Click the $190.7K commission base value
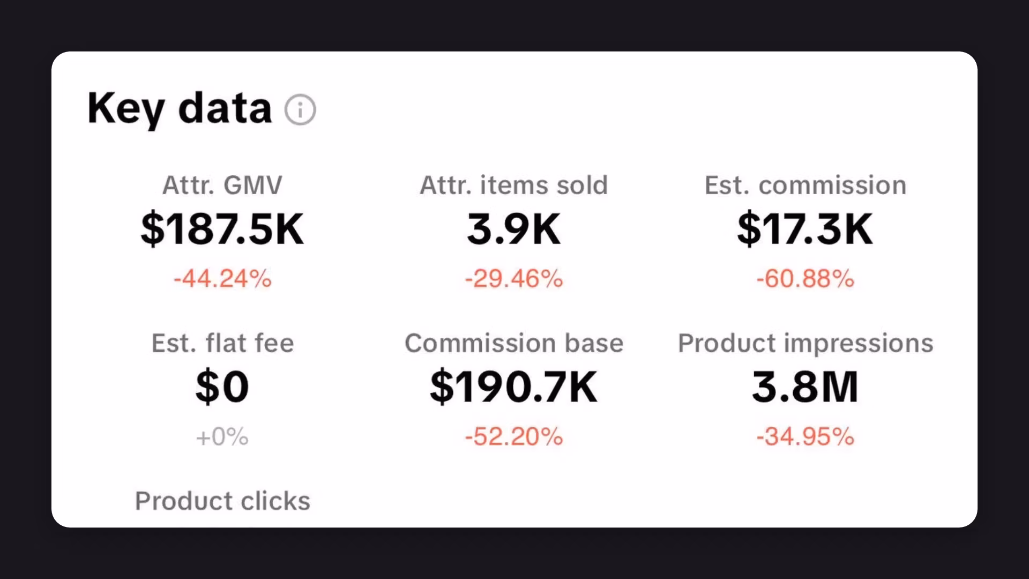This screenshot has height=579, width=1029. 514,387
